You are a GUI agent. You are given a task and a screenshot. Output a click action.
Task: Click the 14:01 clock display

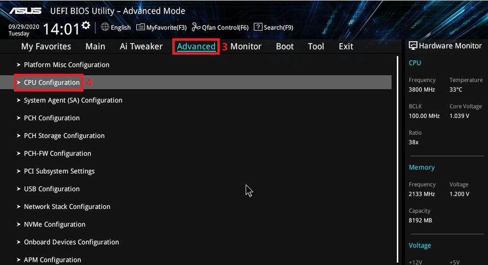click(62, 29)
